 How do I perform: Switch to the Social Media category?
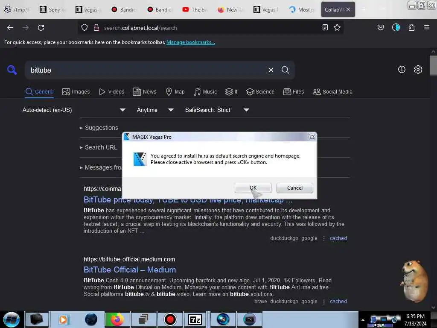332,92
